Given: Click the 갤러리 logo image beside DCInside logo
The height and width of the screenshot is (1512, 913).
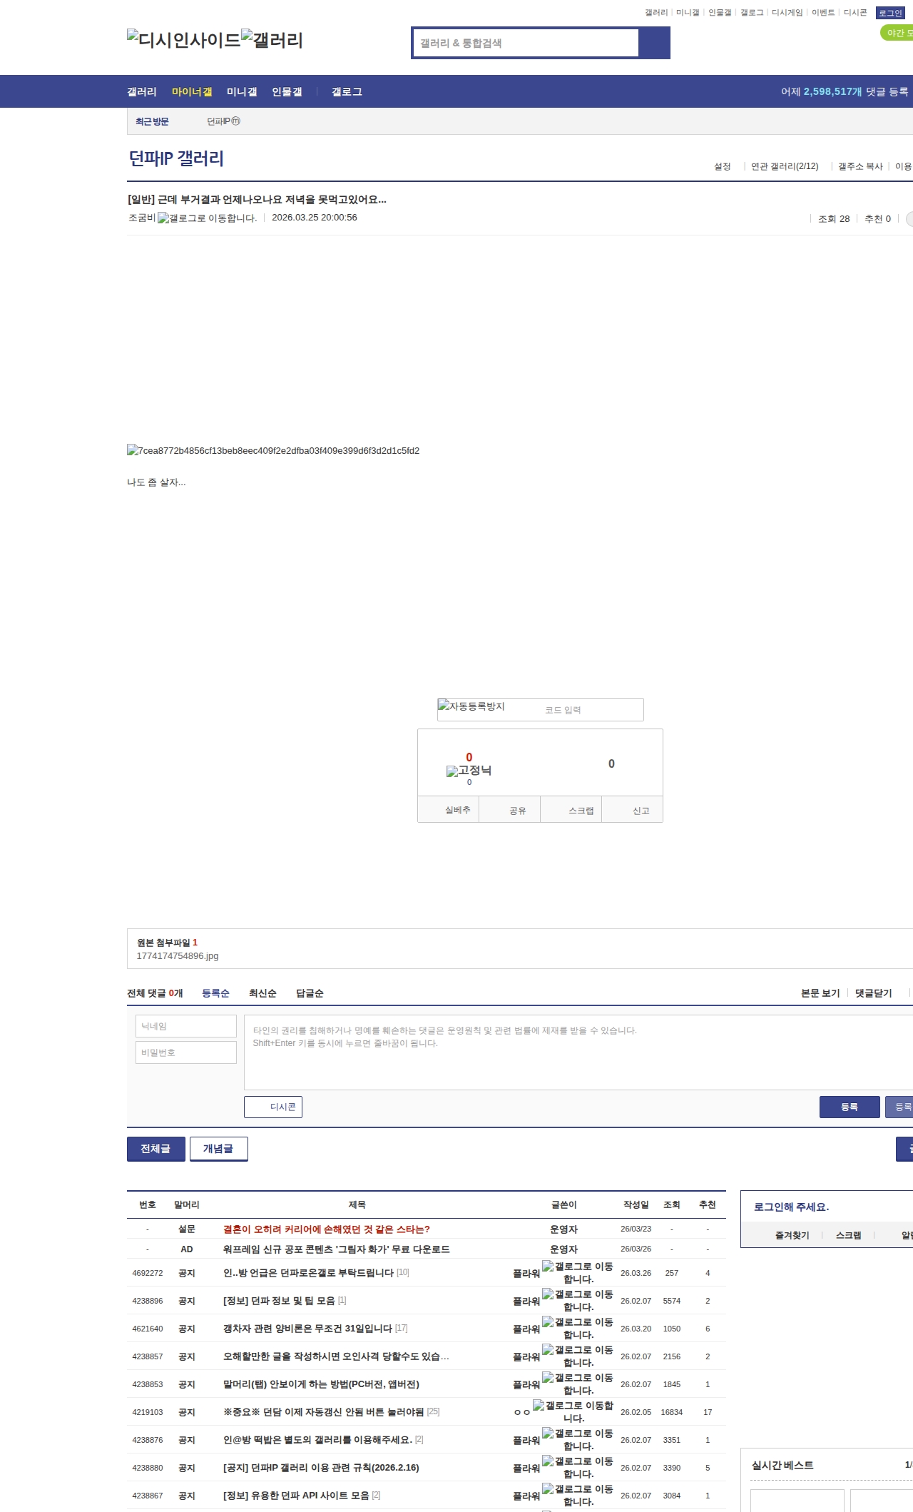Looking at the screenshot, I should [x=272, y=39].
